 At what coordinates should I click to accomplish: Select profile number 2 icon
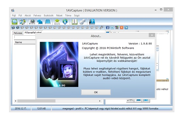tap(18, 28)
